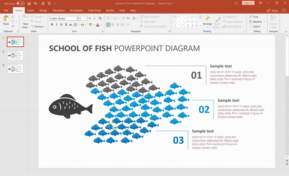Increase font size with the large A icon
The height and width of the screenshot is (176, 289).
pyautogui.click(x=90, y=18)
